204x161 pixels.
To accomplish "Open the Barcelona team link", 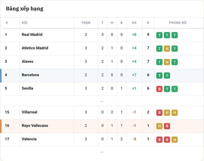I will [x=30, y=75].
